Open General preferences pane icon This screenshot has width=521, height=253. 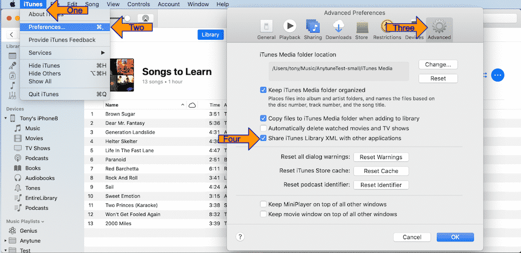point(267,27)
